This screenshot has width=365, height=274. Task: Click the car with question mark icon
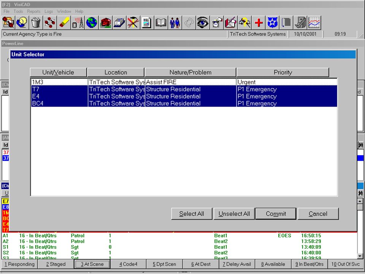[x=244, y=22]
